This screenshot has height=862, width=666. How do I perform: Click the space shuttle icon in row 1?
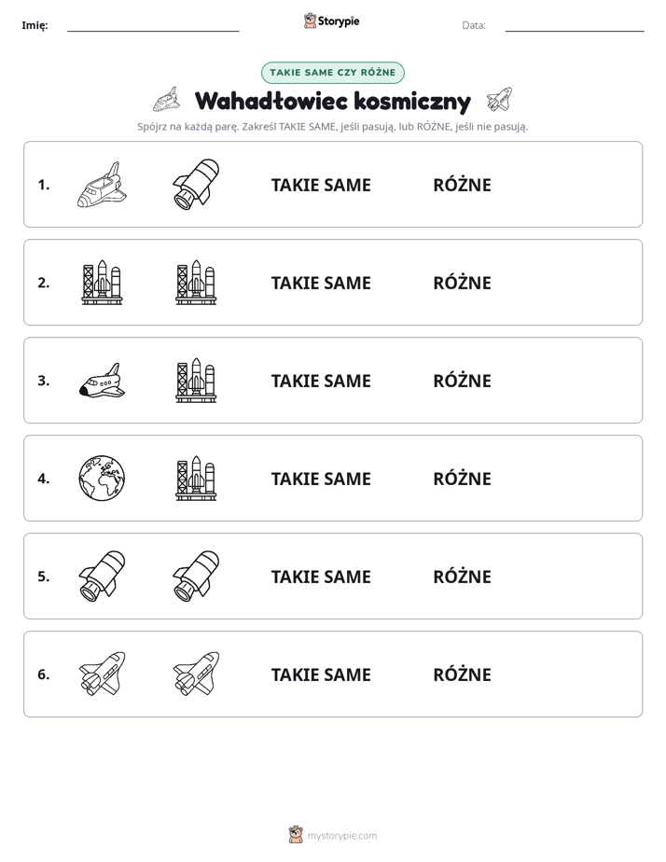tap(102, 185)
